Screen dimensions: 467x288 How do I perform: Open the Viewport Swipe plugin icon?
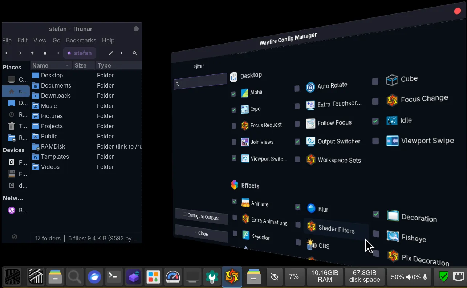393,141
